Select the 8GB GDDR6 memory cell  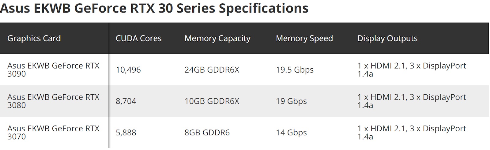pos(207,133)
